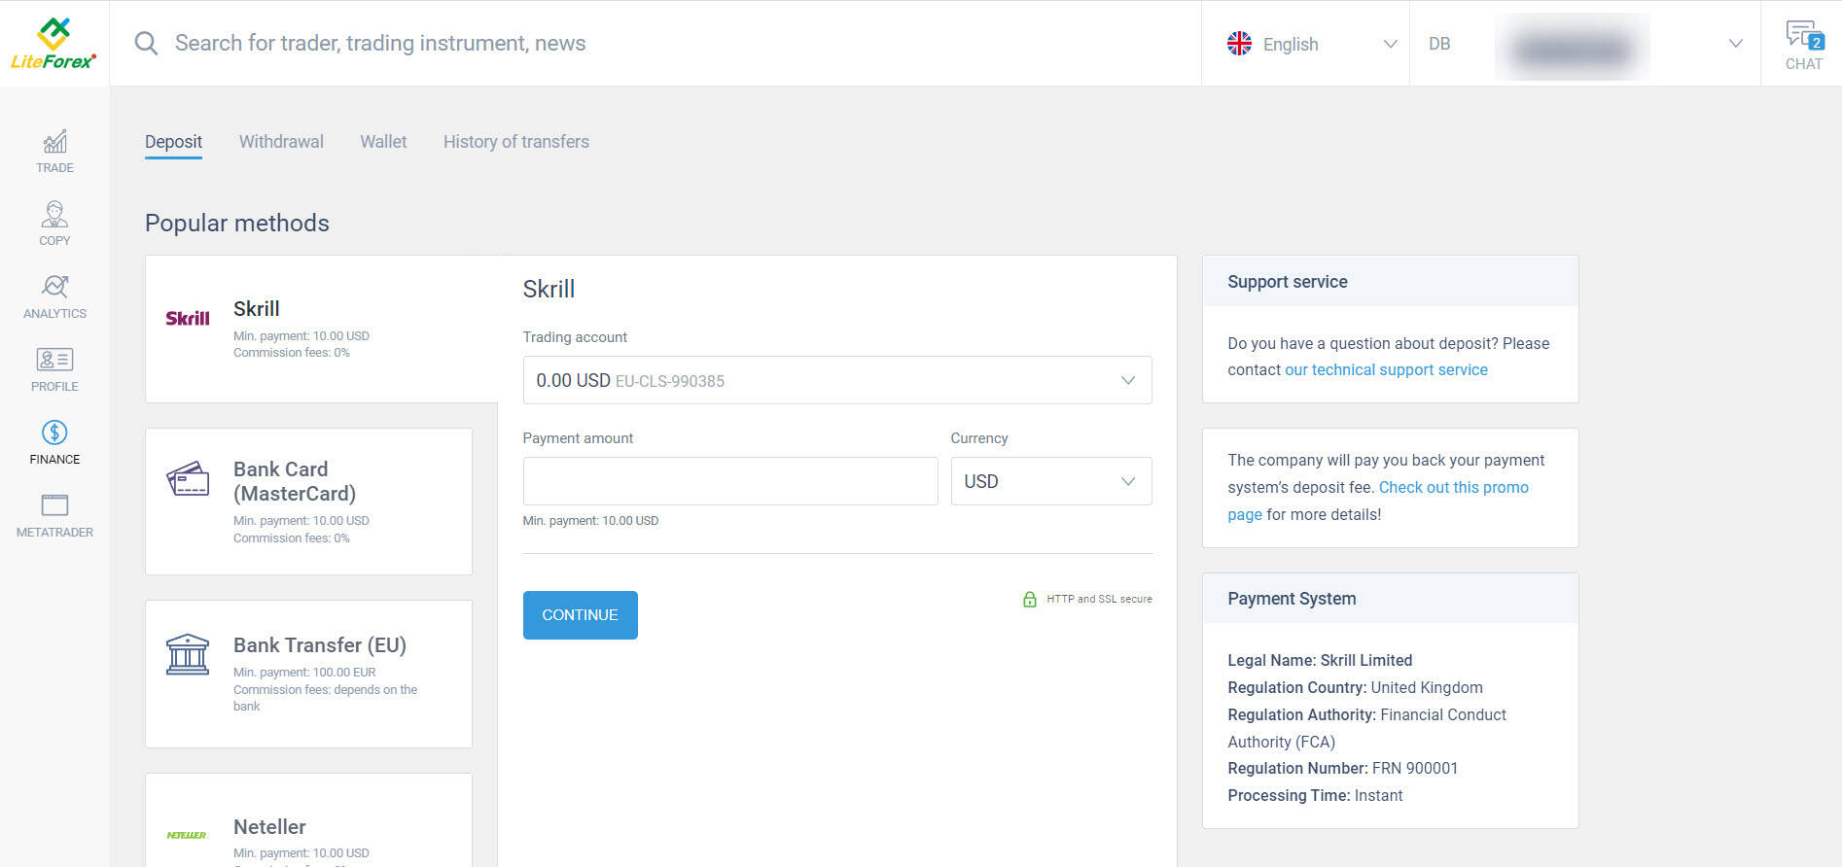Viewport: 1842px width, 867px height.
Task: Open the Finance section in sidebar
Action: click(54, 442)
